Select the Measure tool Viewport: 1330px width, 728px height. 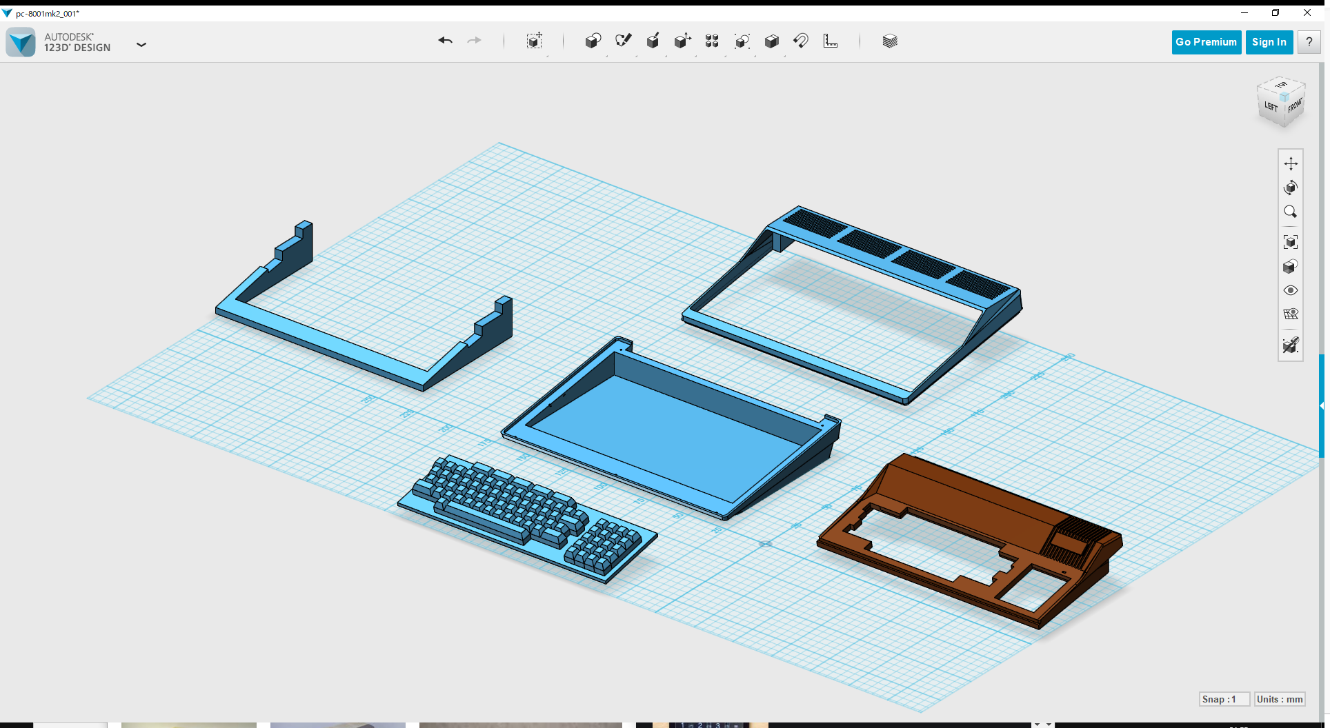click(x=831, y=41)
